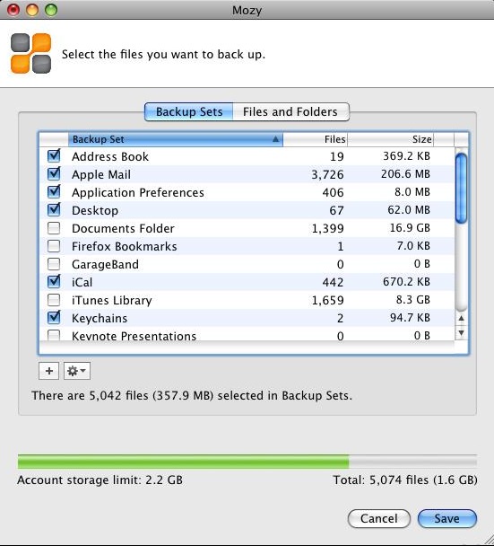The height and width of the screenshot is (546, 494).
Task: Click the 369.2 KB size cell
Action: (406, 156)
